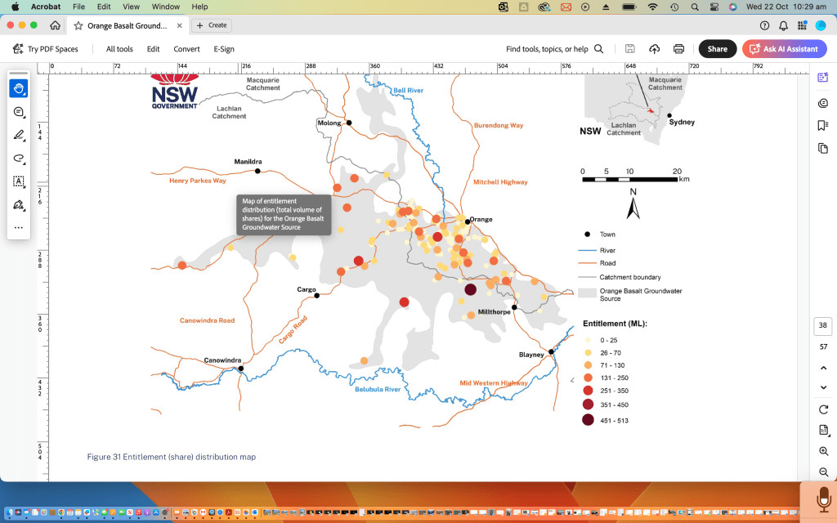Select the hand pan tool
This screenshot has width=837, height=523.
coord(19,88)
